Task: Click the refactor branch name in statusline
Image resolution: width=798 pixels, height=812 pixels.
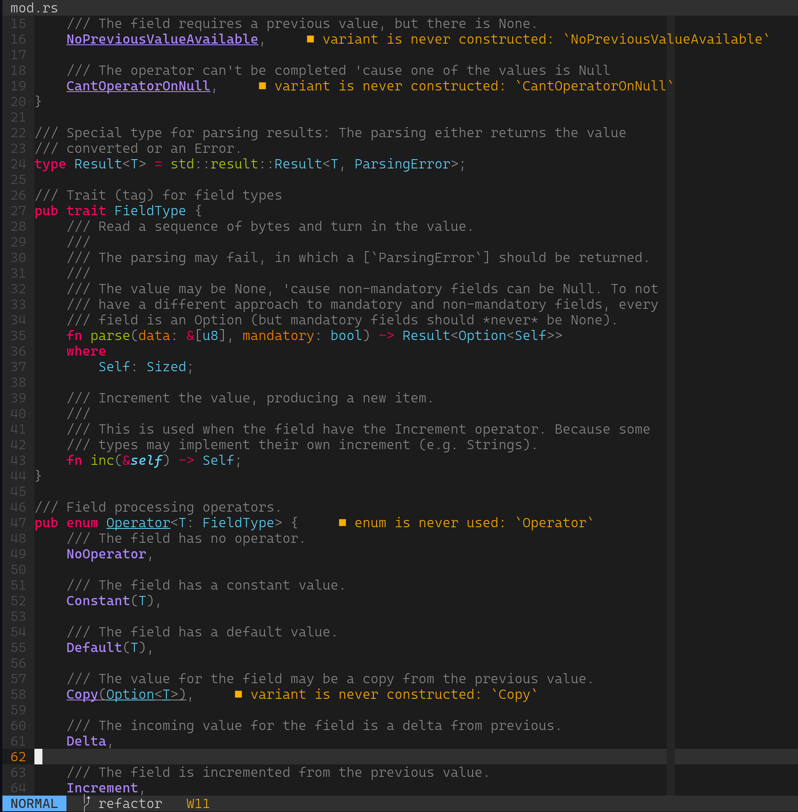Action: coord(130,804)
